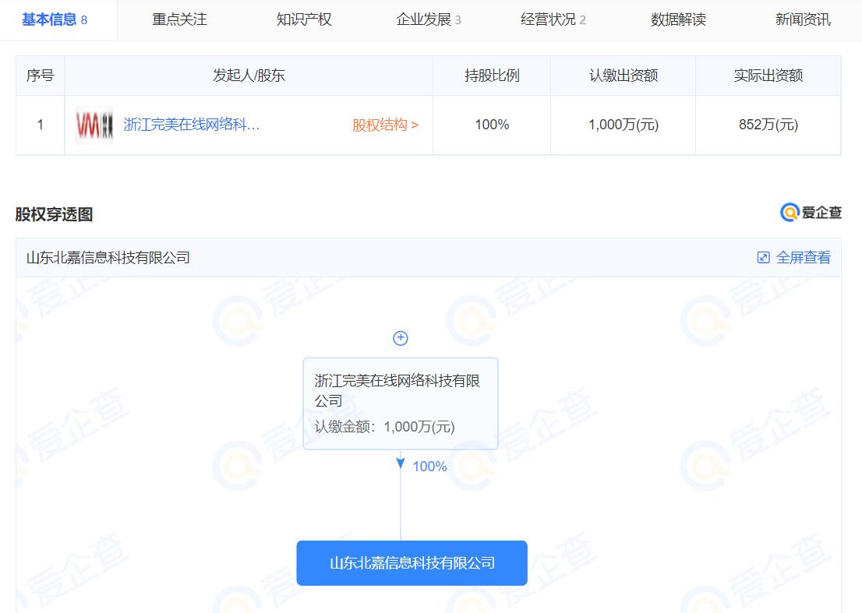
Task: Select the 山东北嘉信息科技有限公司 blue node
Action: pos(412,563)
